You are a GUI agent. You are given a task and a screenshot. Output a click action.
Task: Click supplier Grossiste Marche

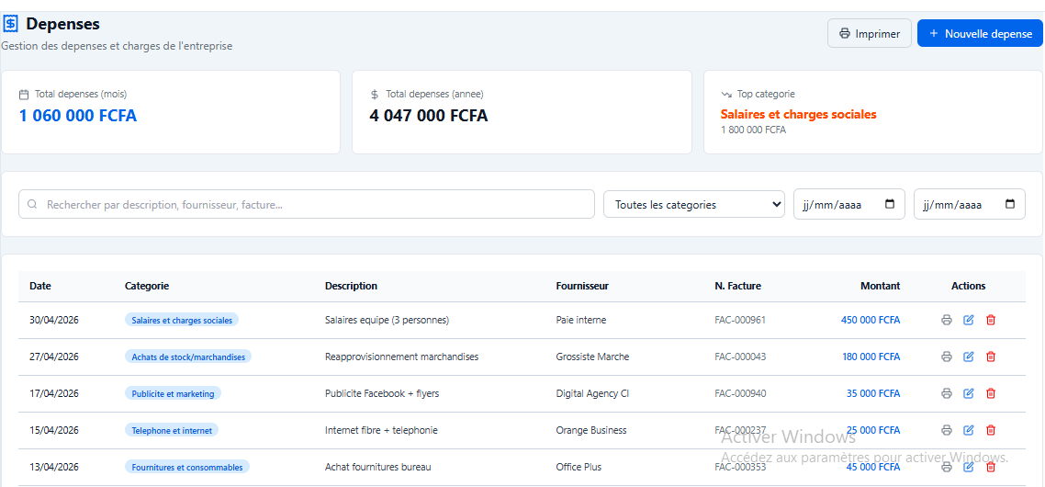pos(592,357)
